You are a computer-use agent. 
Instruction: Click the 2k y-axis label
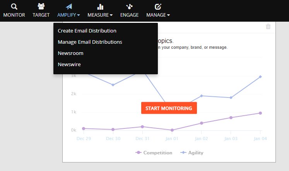(x=74, y=94)
